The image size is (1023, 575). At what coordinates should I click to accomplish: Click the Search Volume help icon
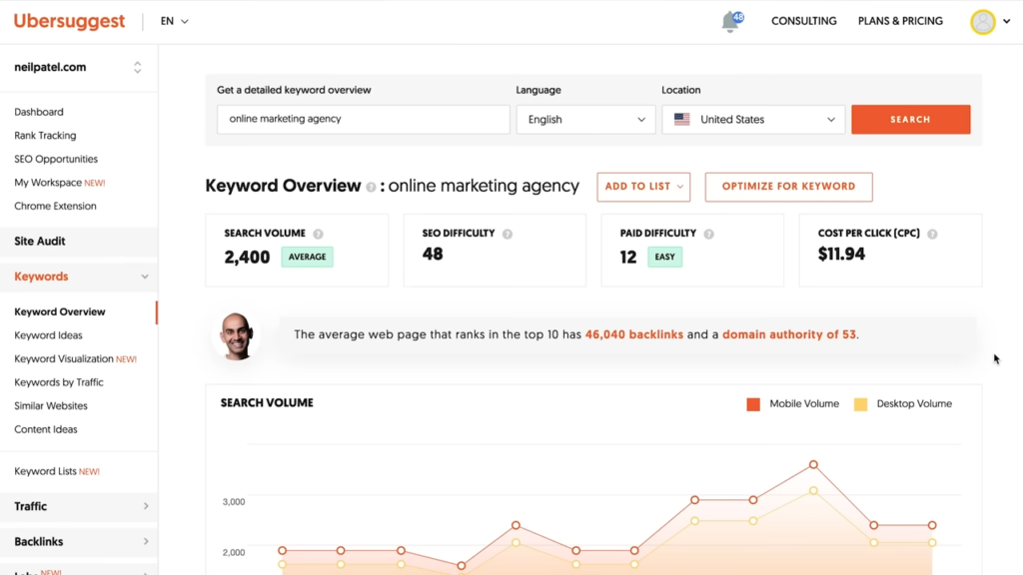click(319, 235)
